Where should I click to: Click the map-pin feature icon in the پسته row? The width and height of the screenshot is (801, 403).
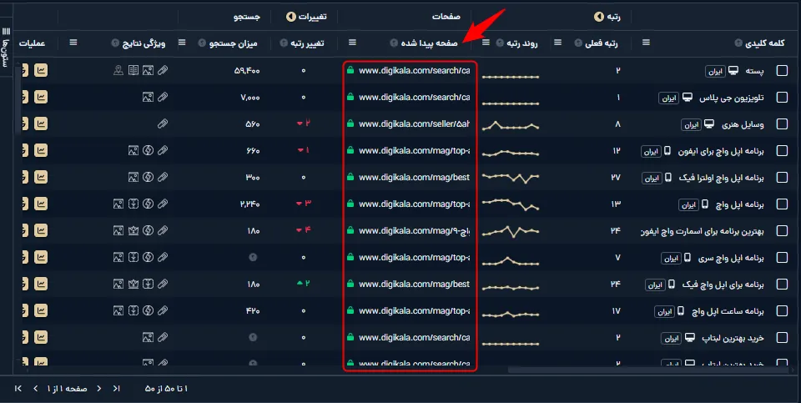coord(118,70)
